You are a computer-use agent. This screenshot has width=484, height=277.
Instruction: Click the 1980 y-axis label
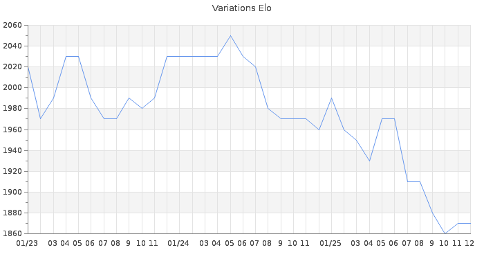pos(12,109)
